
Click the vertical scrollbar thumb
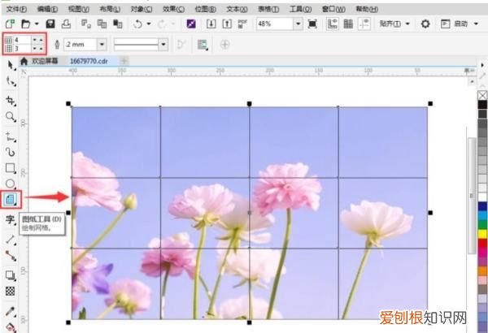tap(472, 195)
